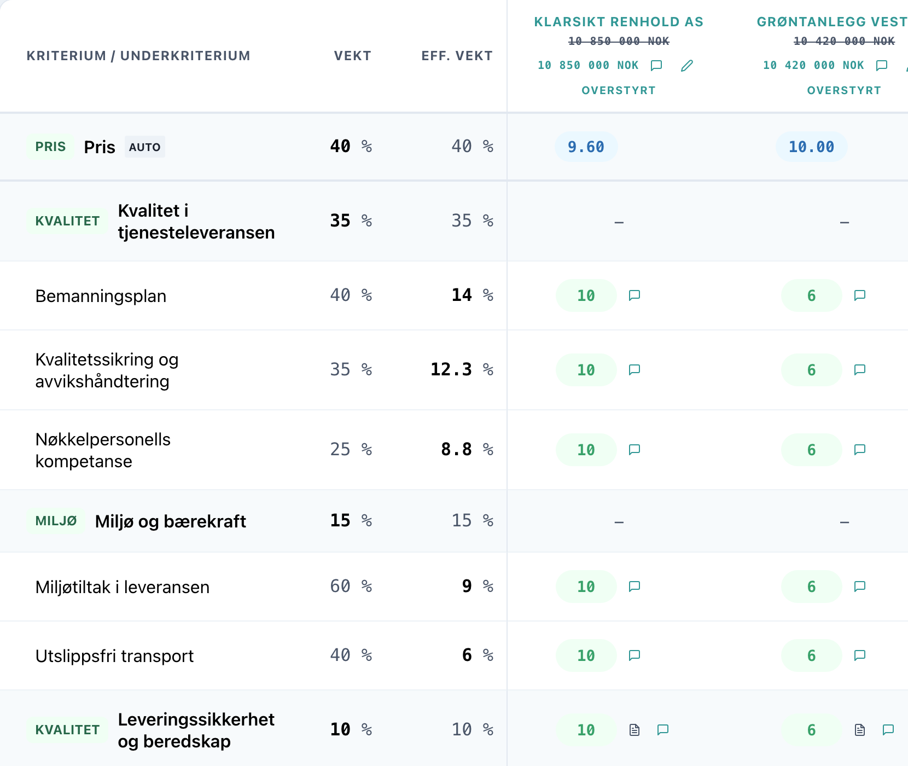
Task: Click weight 60 % for Miljøtiltak
Action: (351, 587)
